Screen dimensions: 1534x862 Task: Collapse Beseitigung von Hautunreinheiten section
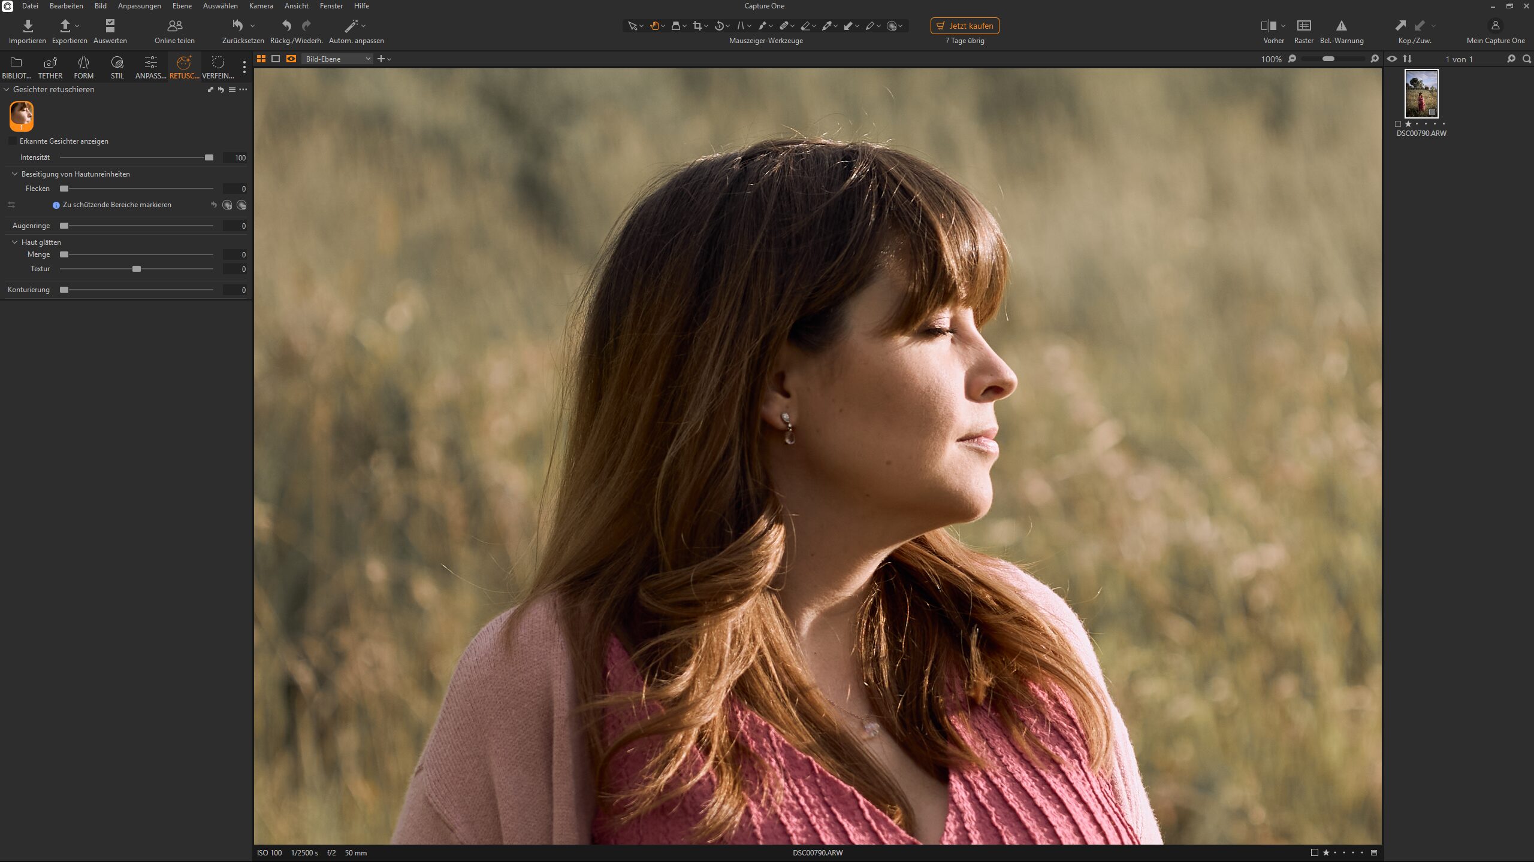tap(15, 174)
